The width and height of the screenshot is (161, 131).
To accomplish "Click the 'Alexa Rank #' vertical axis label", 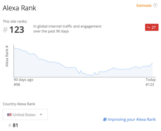I will [7, 56].
